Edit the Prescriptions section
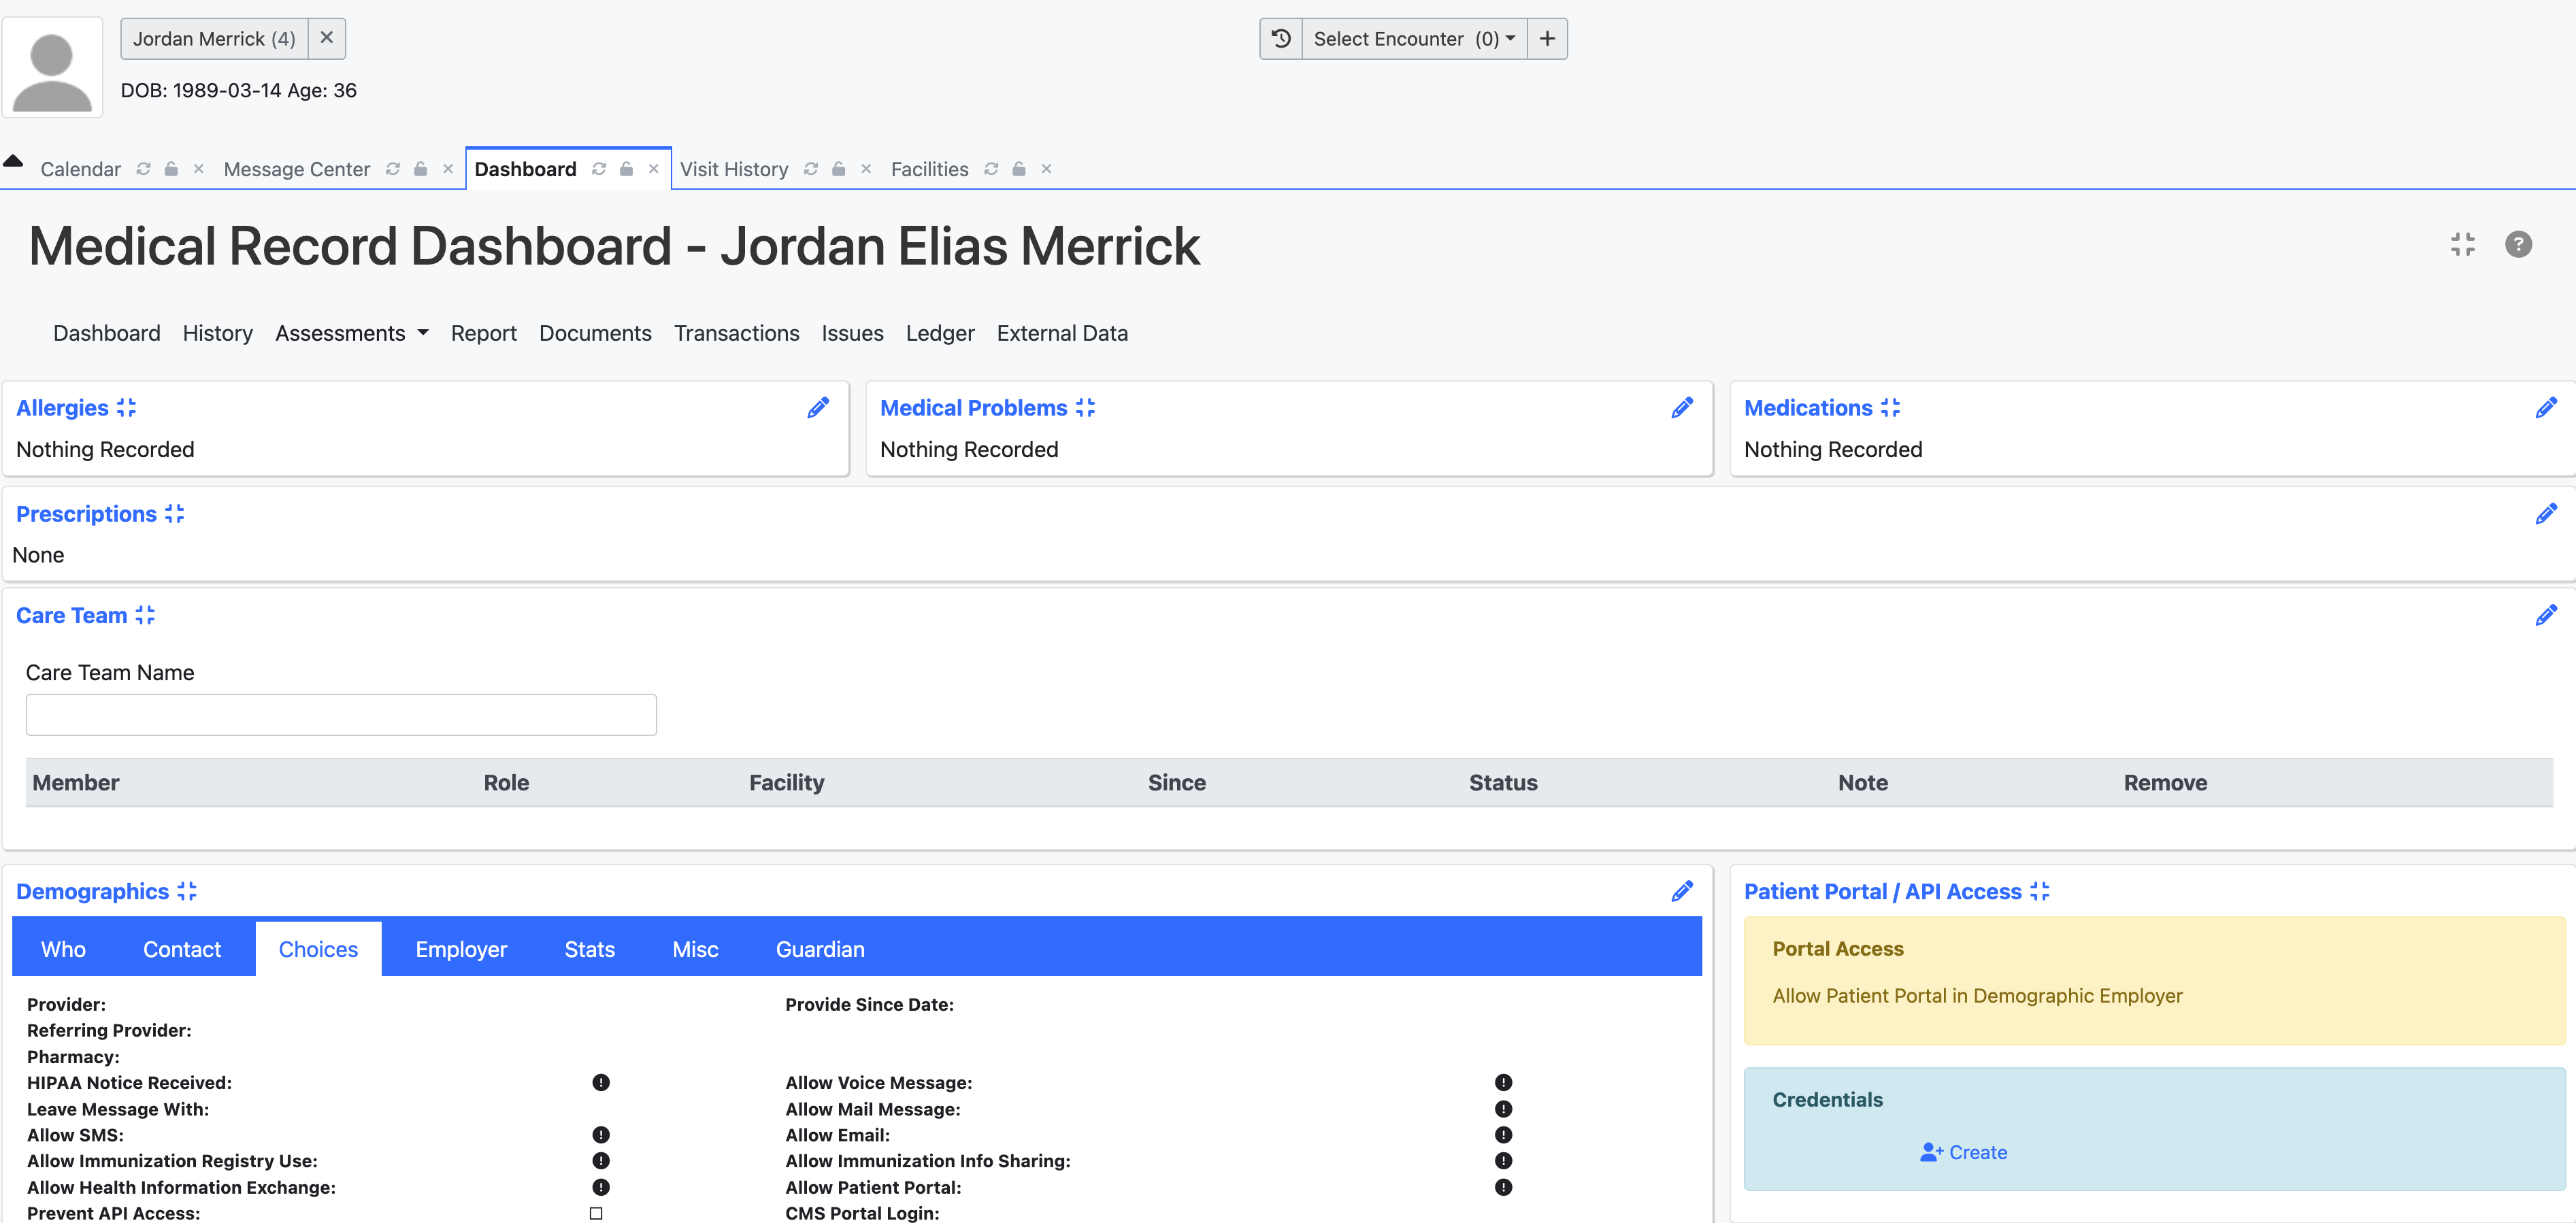2576x1223 pixels. coord(2547,513)
